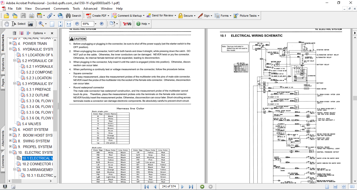The height and width of the screenshot is (190, 357).
Task: Open bookmark 5.4 VALVES
Action: [31, 124]
